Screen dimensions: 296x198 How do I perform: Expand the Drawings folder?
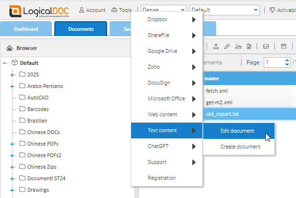coord(12,190)
